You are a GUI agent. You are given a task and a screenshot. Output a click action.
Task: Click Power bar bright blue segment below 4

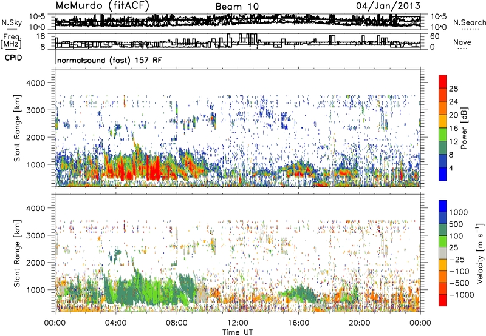[x=443, y=174]
